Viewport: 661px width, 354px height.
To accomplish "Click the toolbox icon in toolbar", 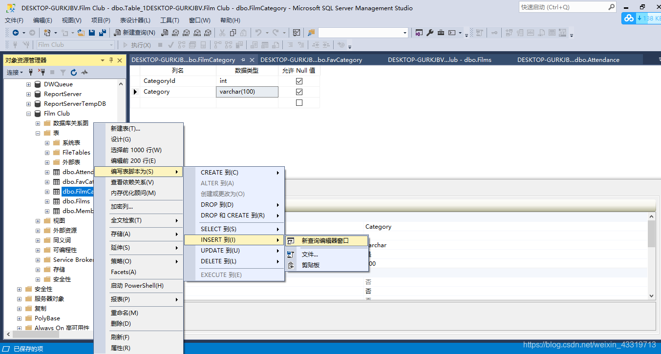I will pos(441,33).
